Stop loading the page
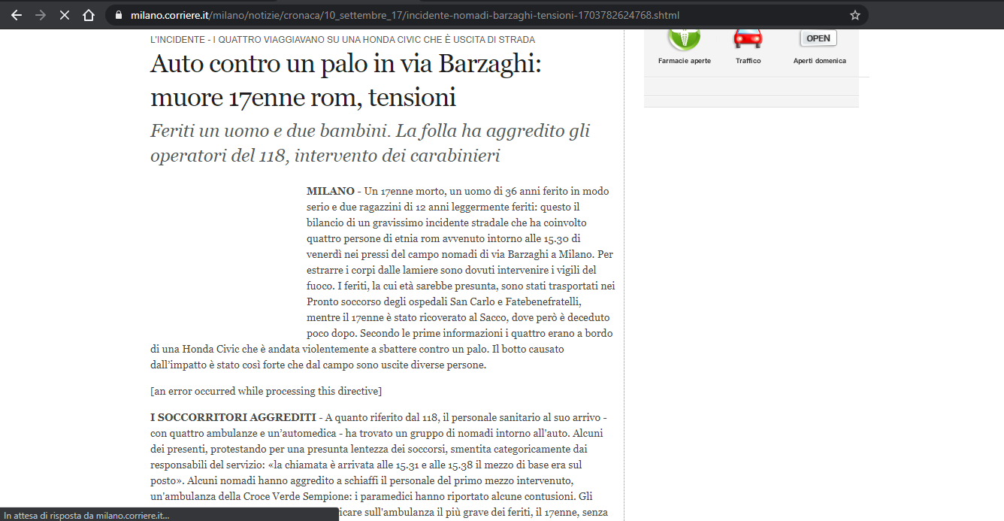 click(x=65, y=15)
